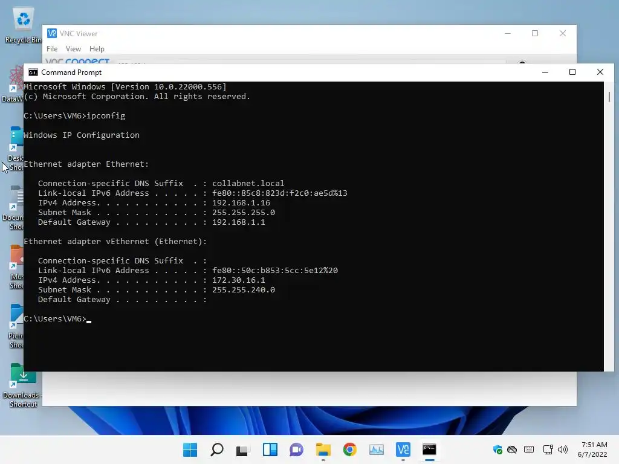Click the subnet mask 255.255.255.0
This screenshot has height=464, width=619.
[244, 212]
